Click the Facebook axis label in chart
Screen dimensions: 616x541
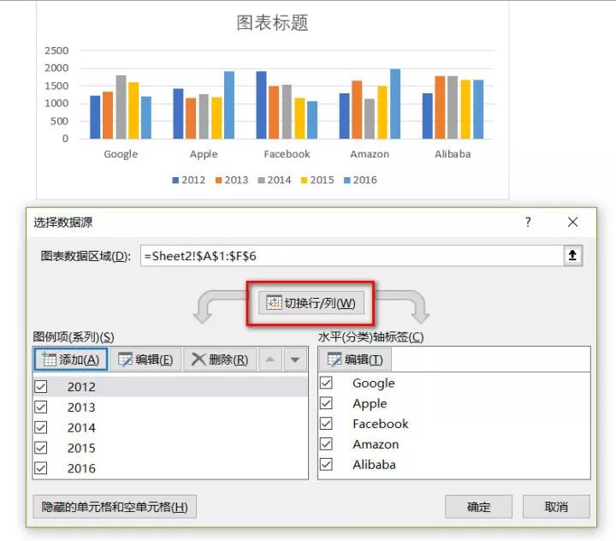click(x=287, y=154)
